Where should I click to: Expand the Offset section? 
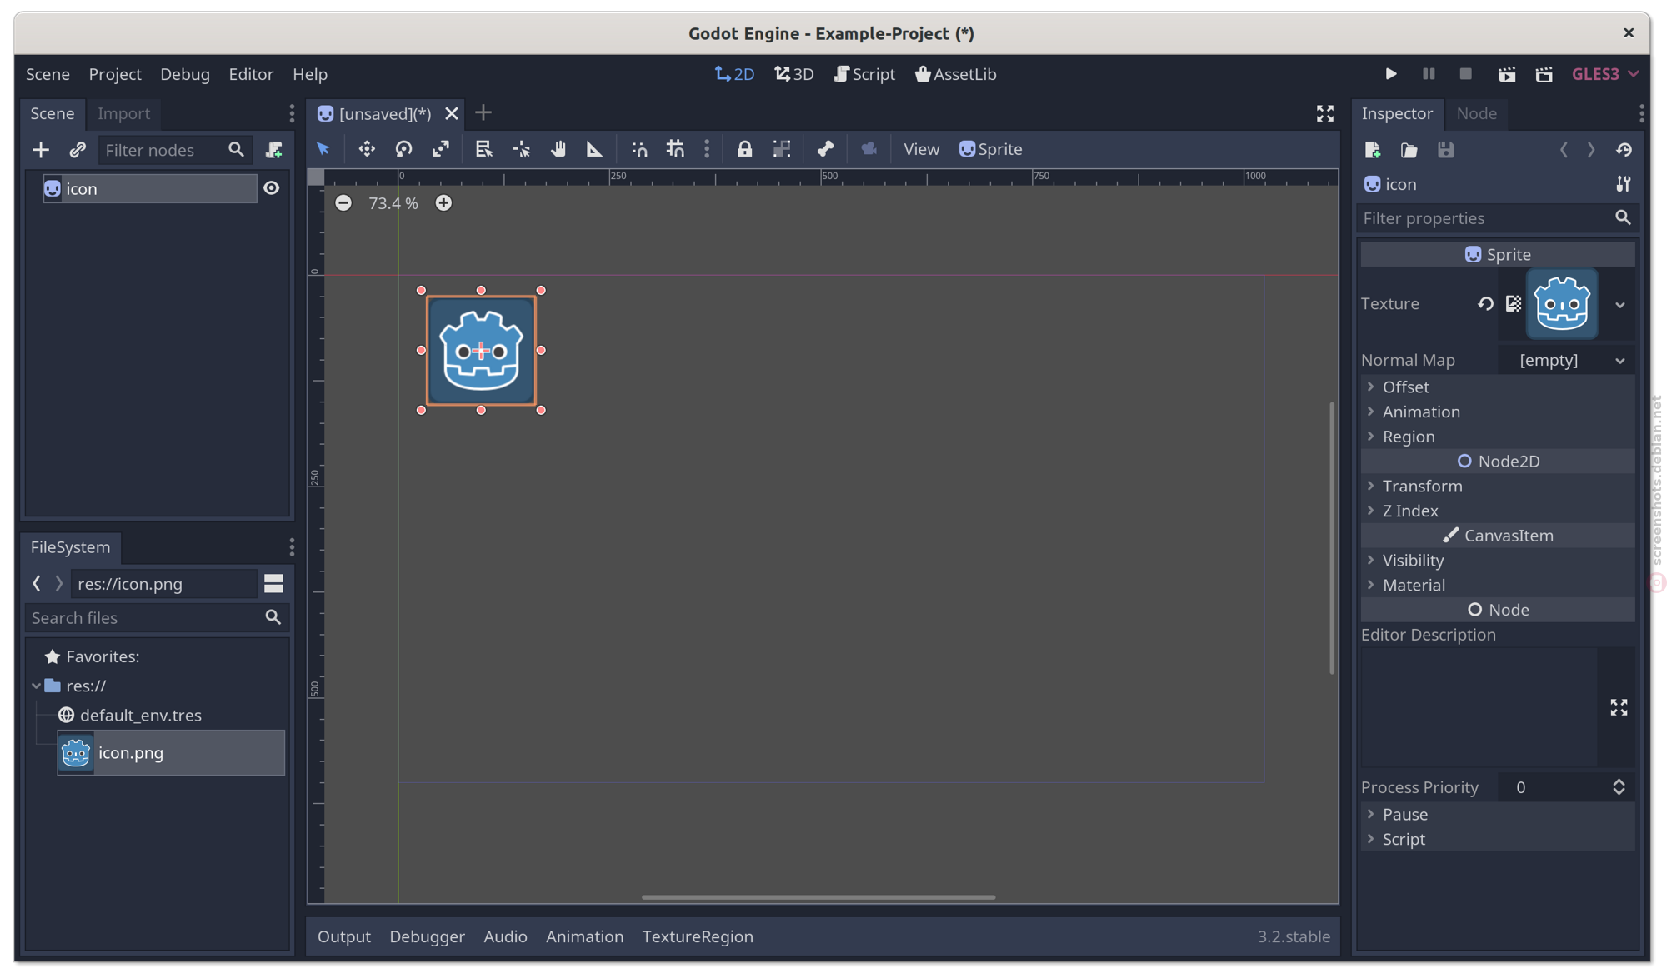pyautogui.click(x=1498, y=387)
